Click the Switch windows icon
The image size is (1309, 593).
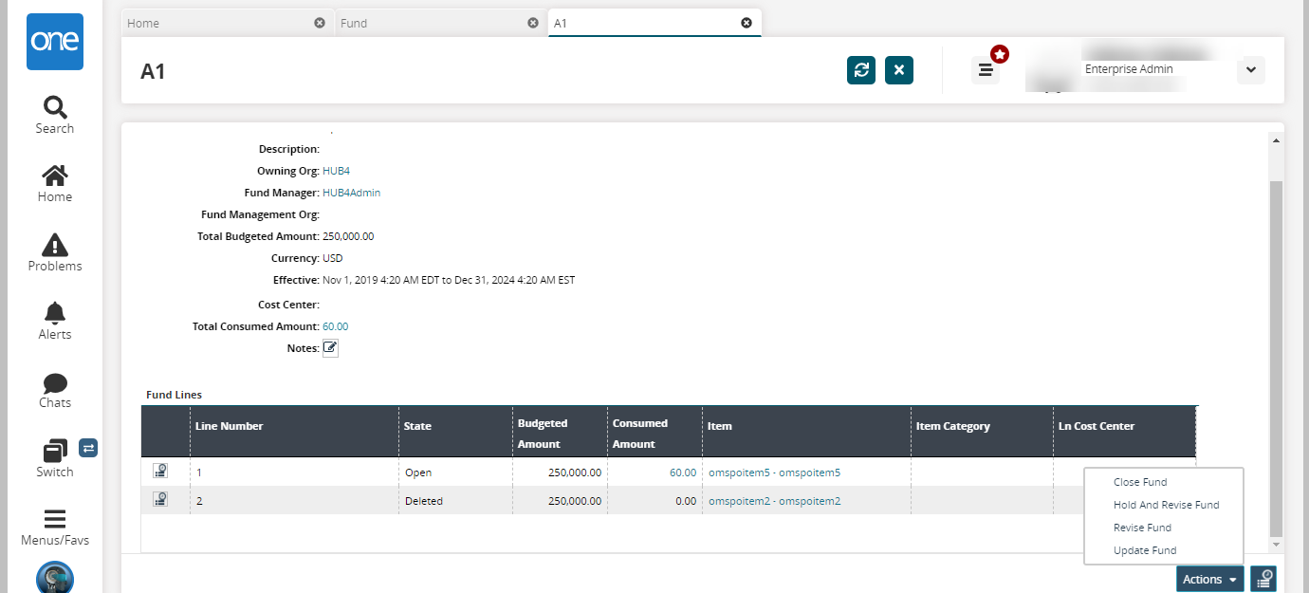point(55,450)
